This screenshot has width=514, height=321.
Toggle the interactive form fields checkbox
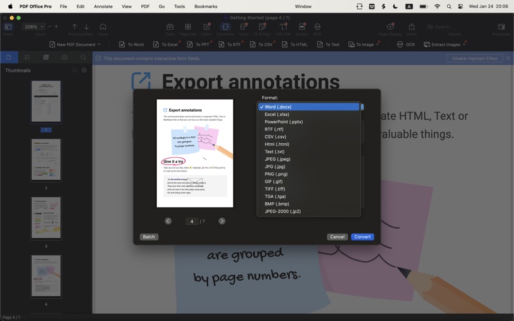coord(98,58)
